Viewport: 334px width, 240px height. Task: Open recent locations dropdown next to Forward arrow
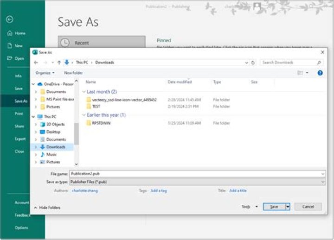(52, 63)
